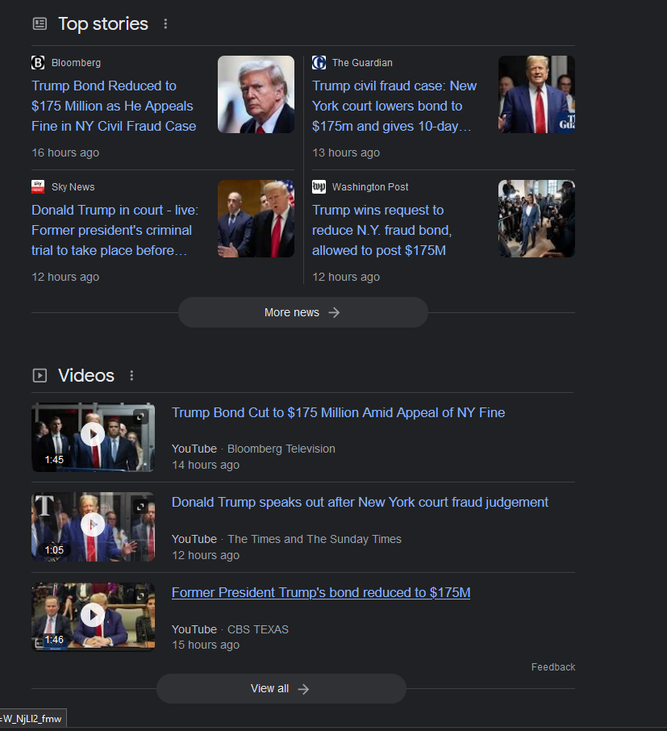The image size is (667, 731).
Task: Click the View all videos button
Action: (281, 688)
